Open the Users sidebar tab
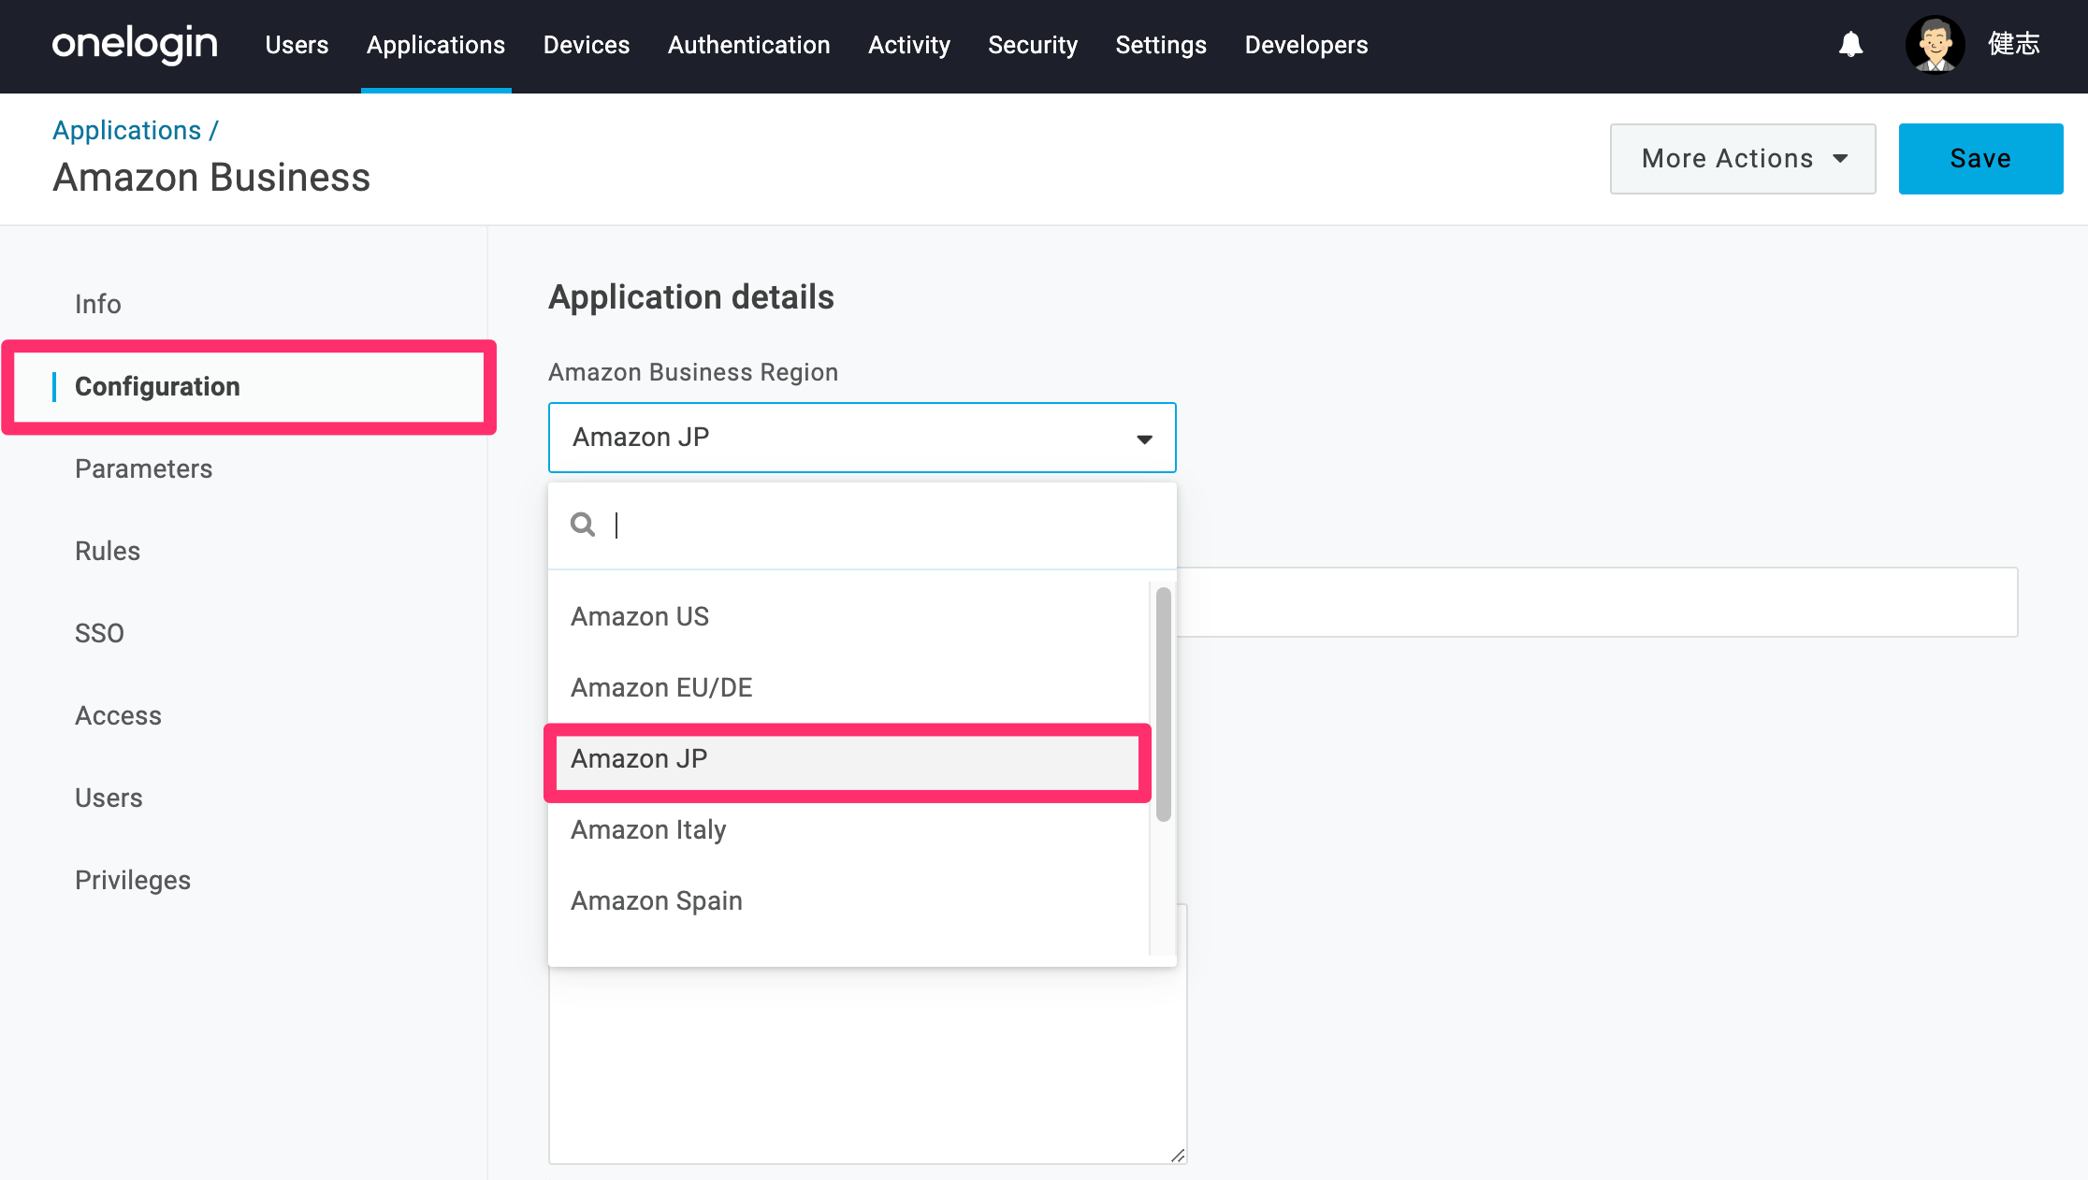The height and width of the screenshot is (1180, 2088). [x=109, y=798]
